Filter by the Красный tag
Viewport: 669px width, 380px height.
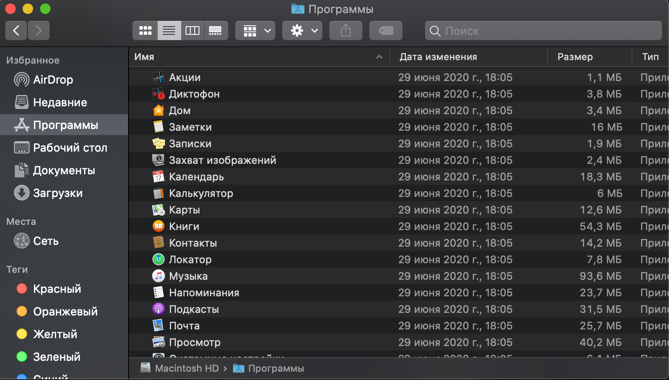coord(64,289)
